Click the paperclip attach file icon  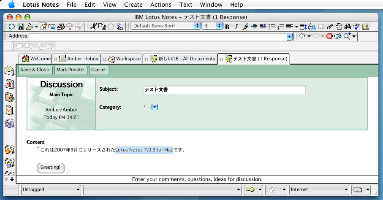click(330, 27)
